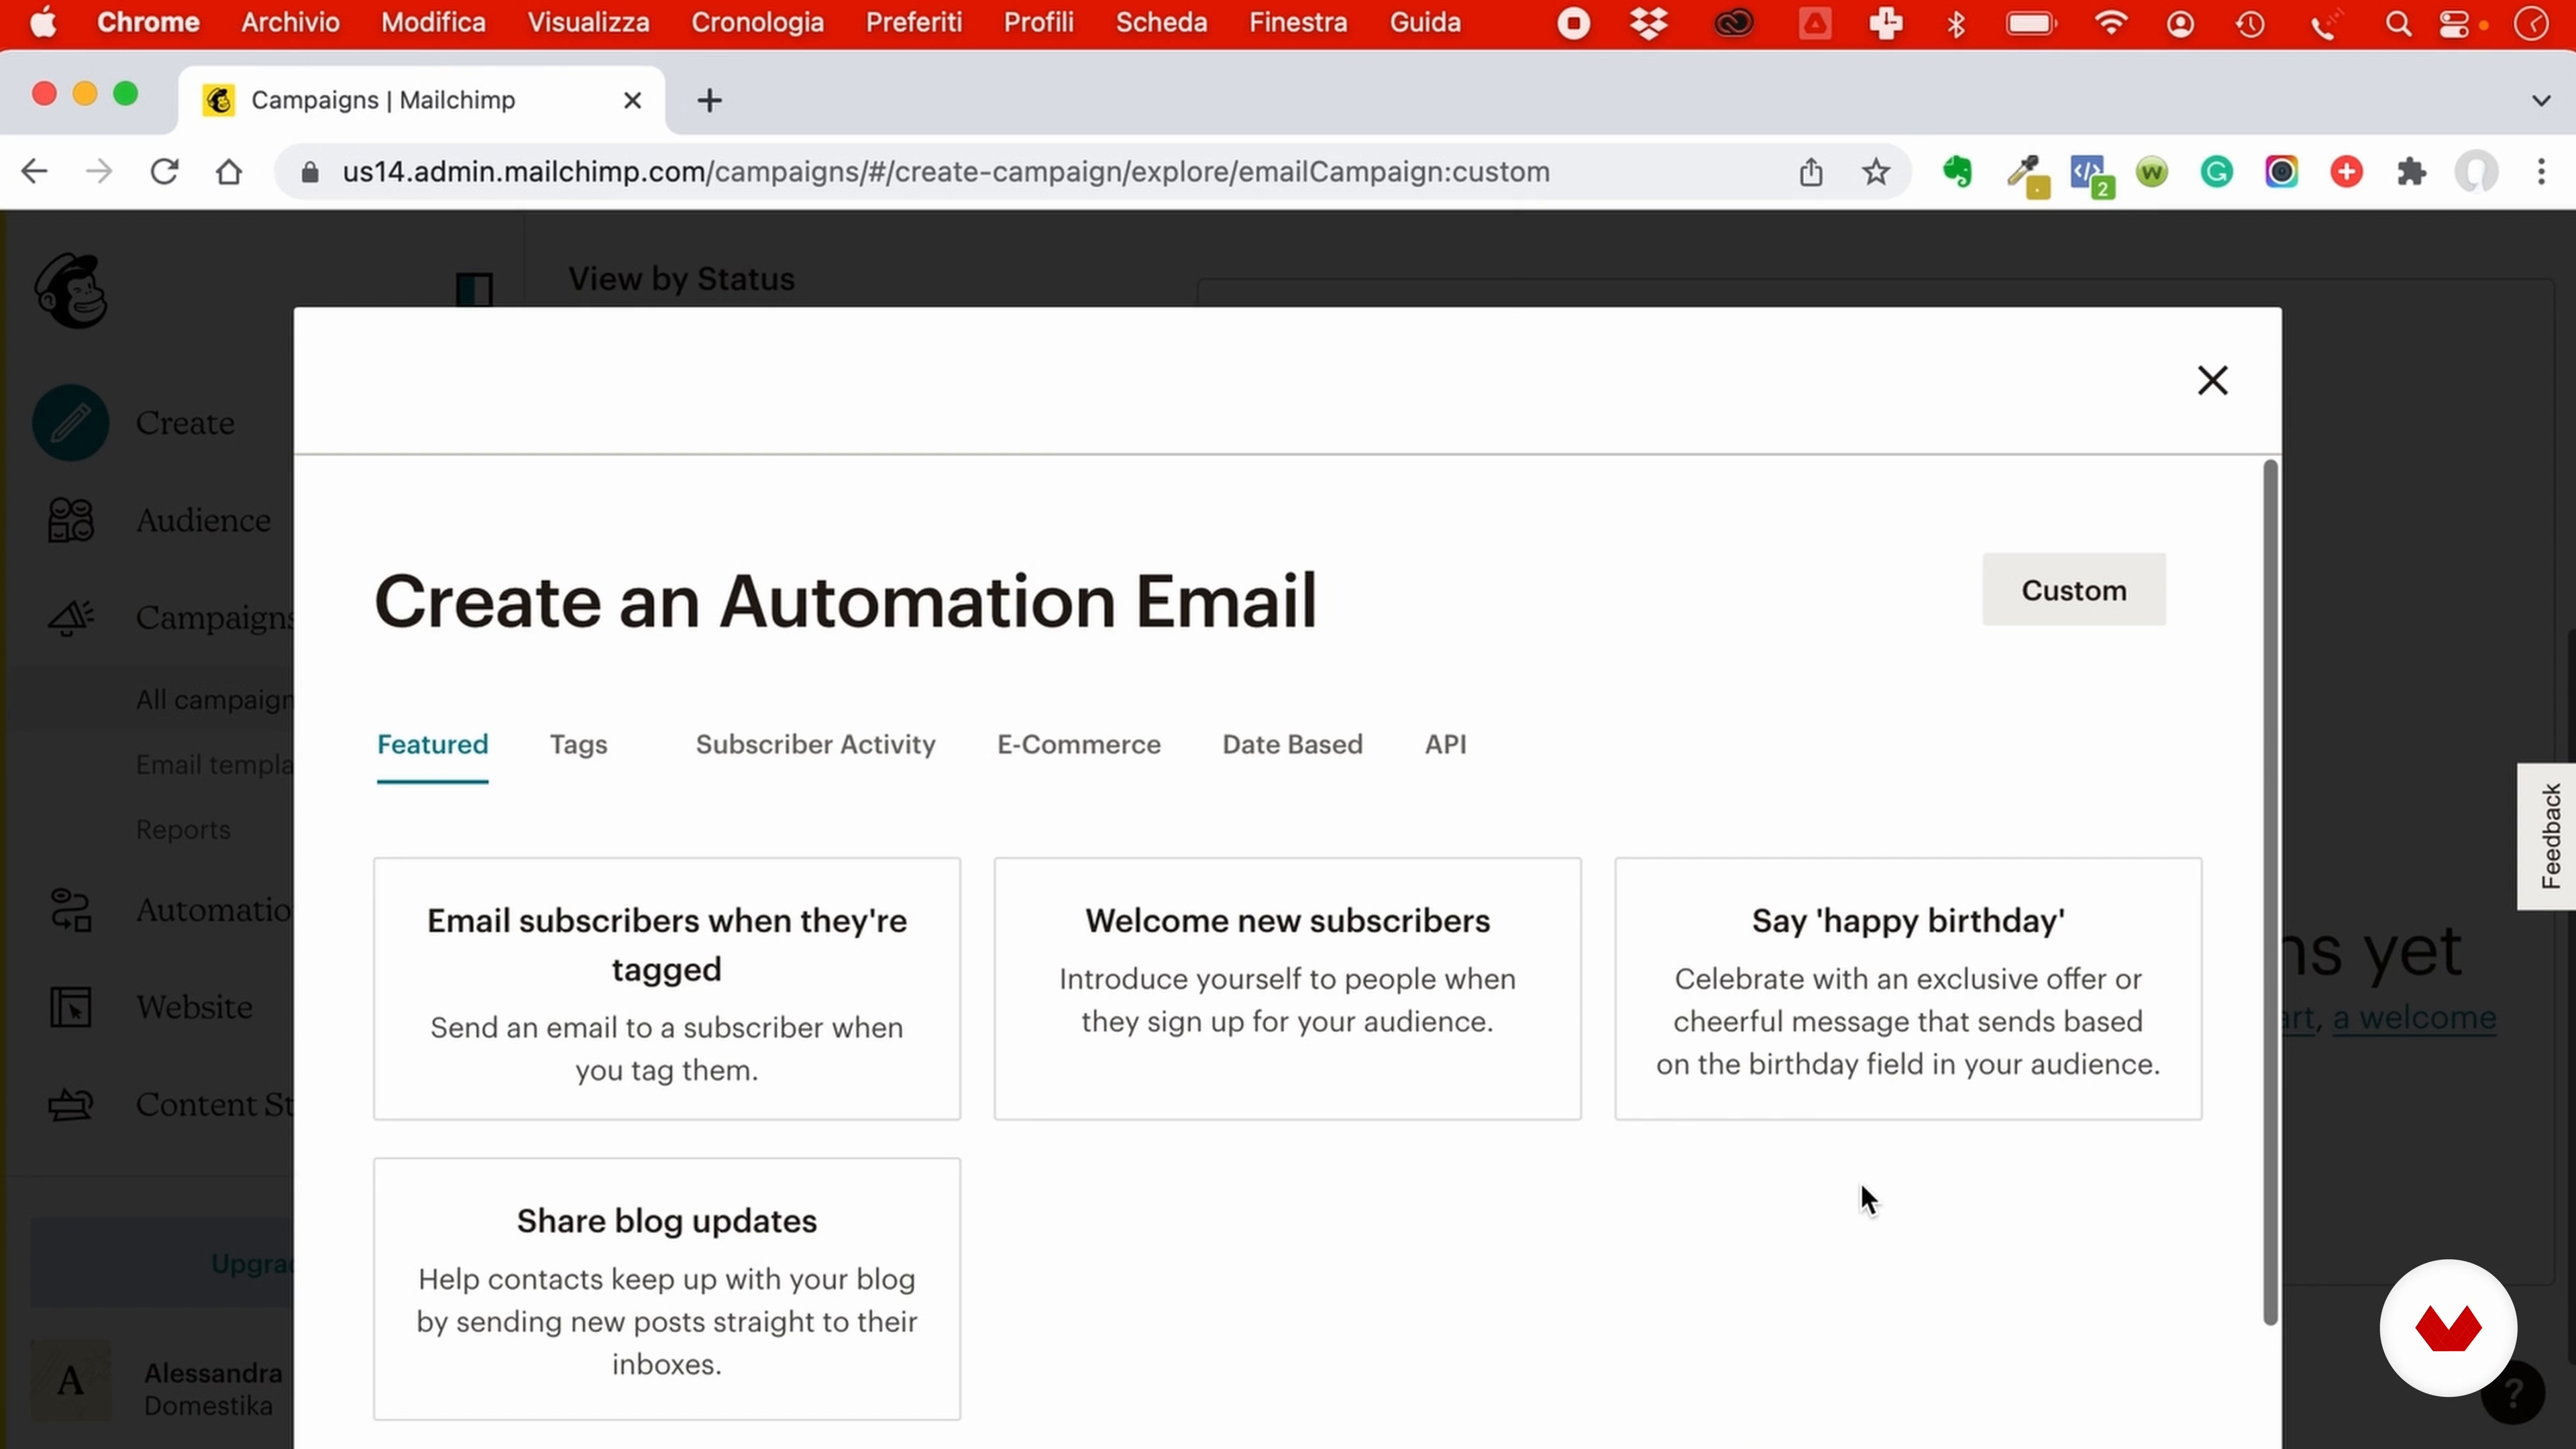The width and height of the screenshot is (2576, 1449).
Task: Open the Content Studio icon
Action: pos(70,1104)
